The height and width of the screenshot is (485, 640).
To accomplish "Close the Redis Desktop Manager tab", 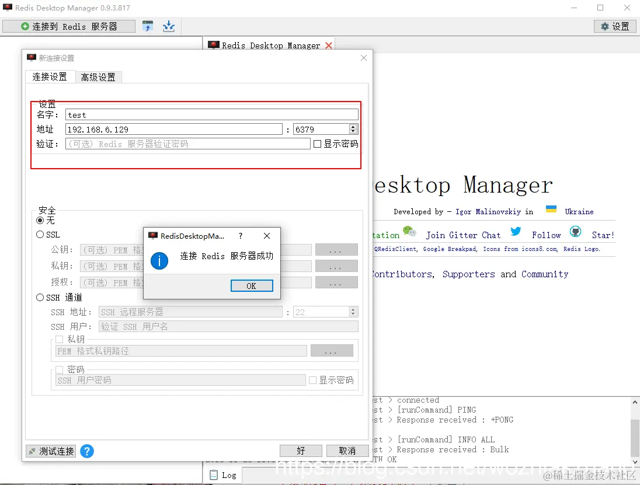I will (x=329, y=46).
